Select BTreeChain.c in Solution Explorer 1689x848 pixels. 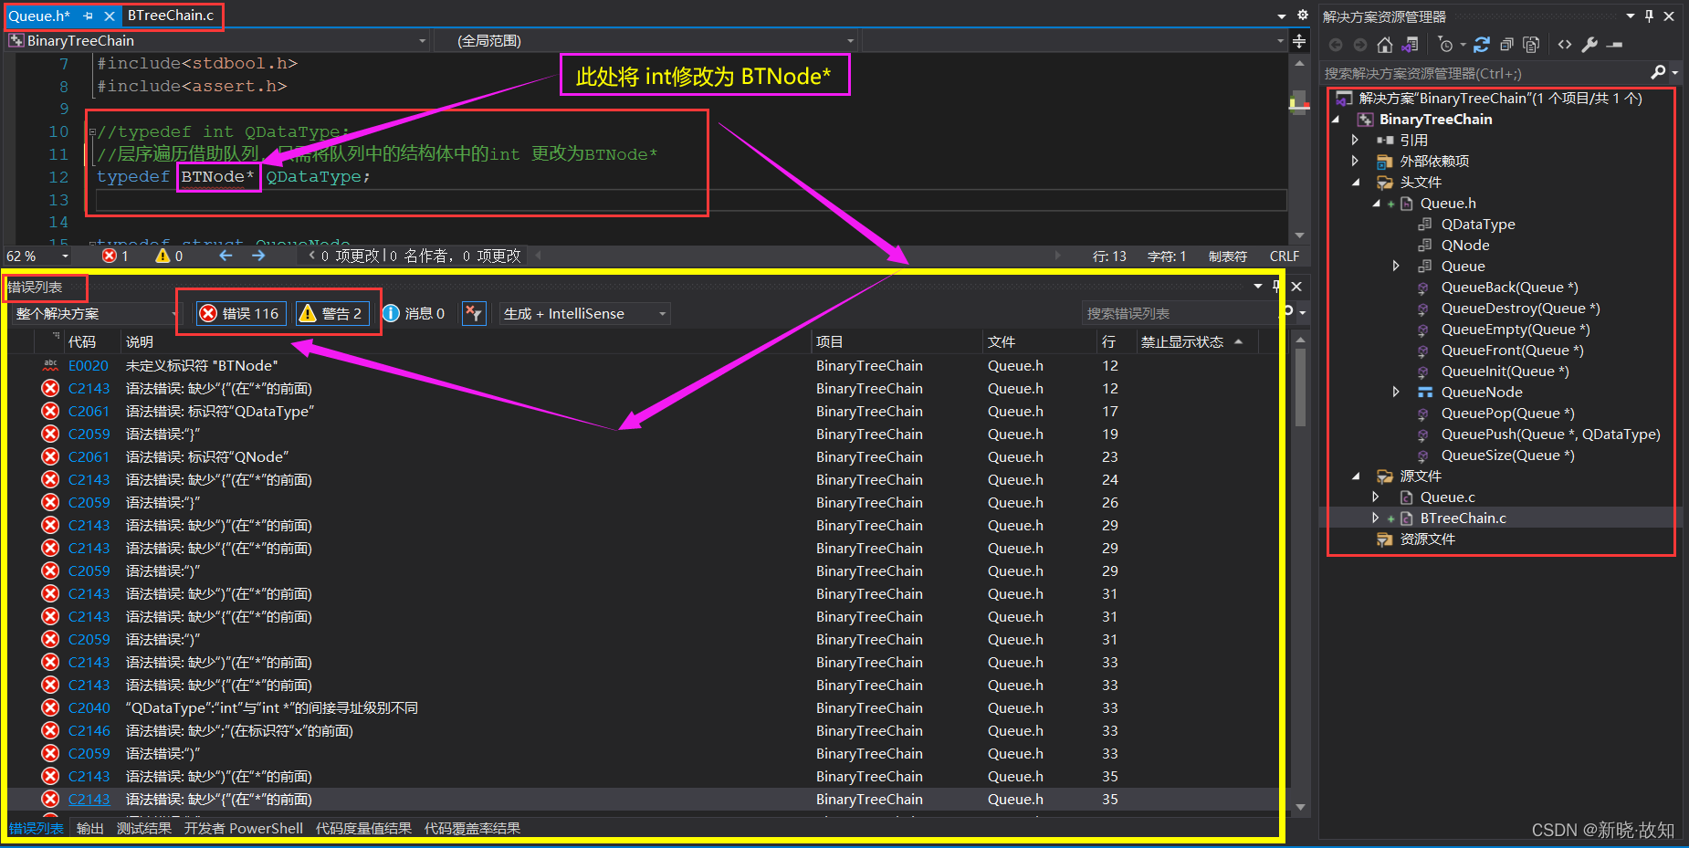[1463, 518]
